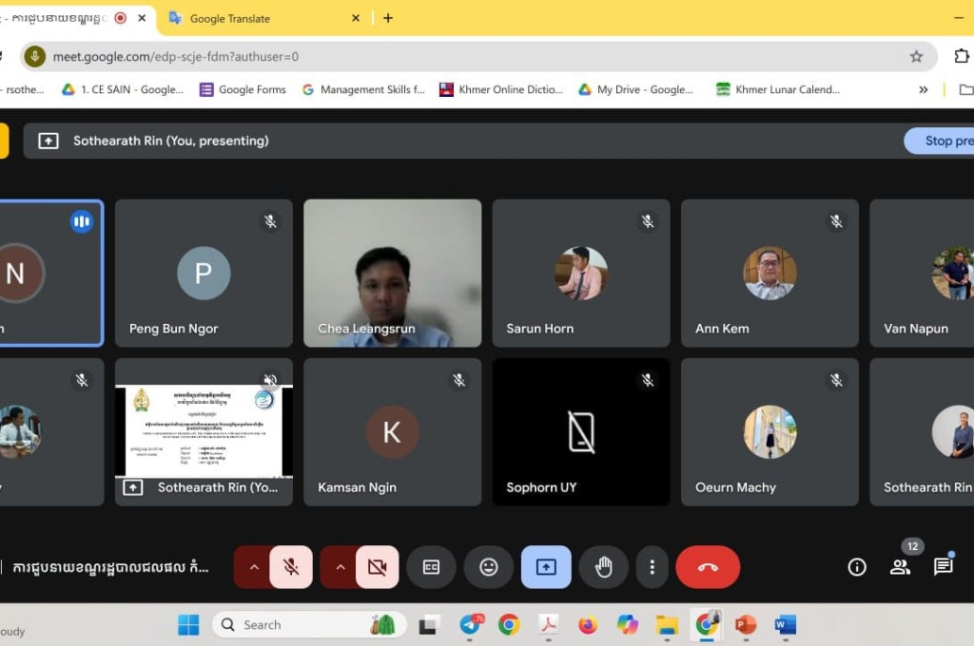
Task: Open Microsoft Copilot from the taskbar
Action: [628, 625]
